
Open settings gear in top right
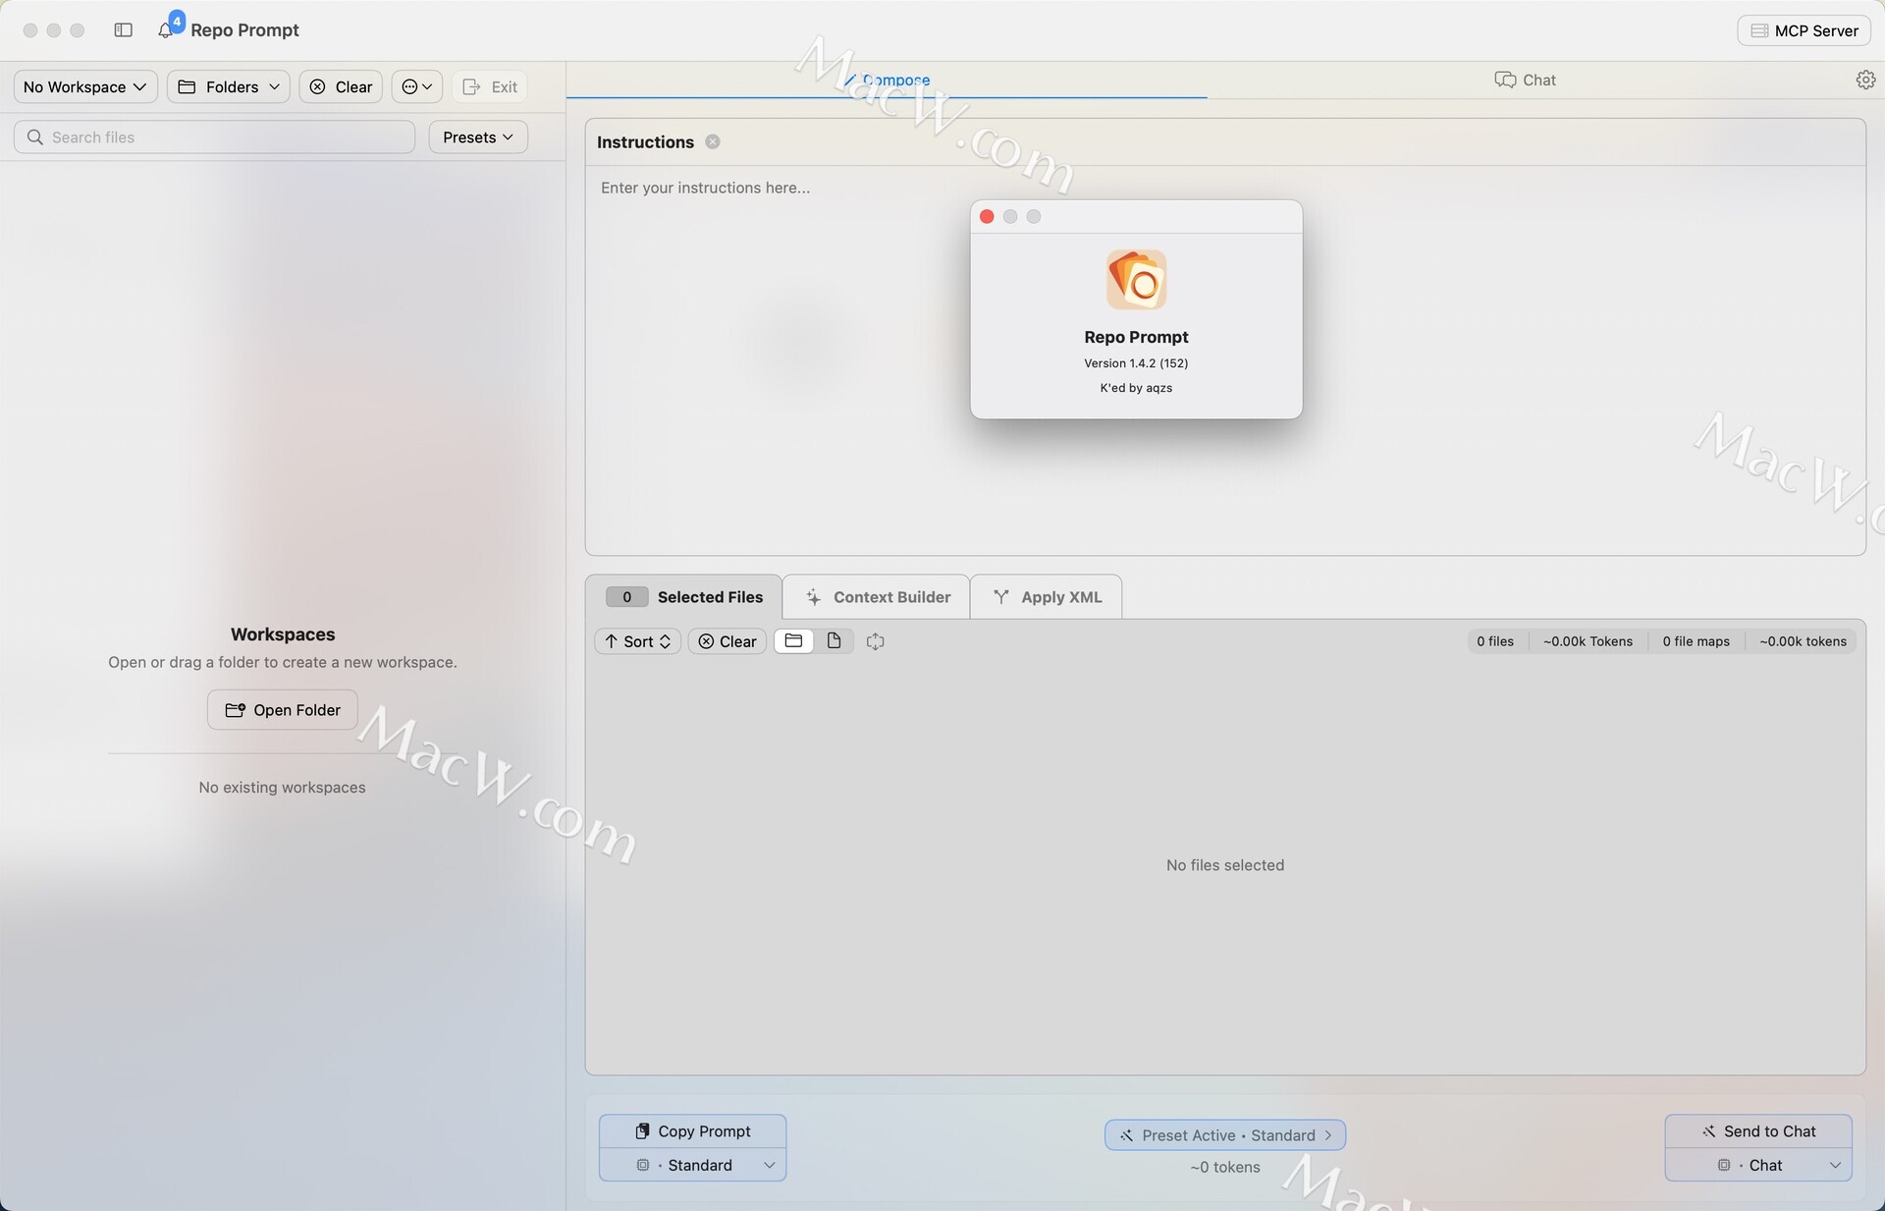click(1865, 80)
